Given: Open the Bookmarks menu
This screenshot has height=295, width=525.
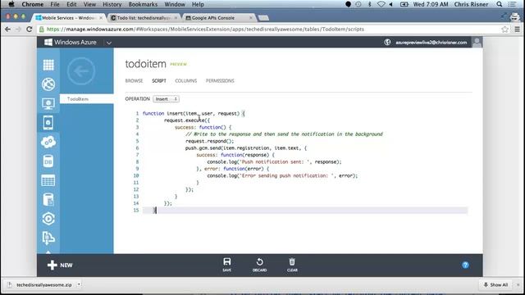Looking at the screenshot, I should 143,4.
